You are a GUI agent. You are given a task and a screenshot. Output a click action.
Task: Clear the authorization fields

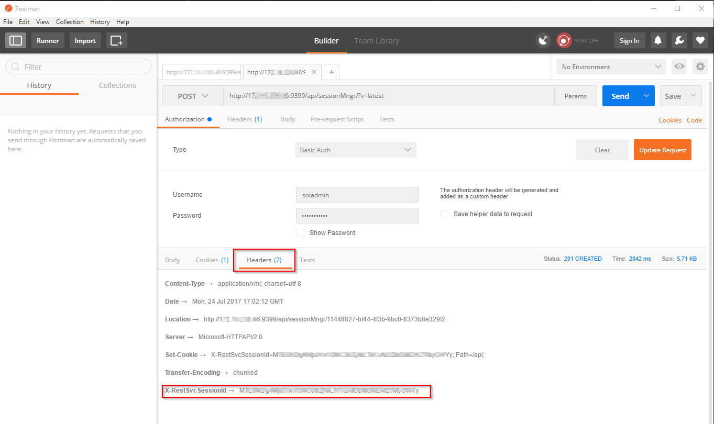click(x=602, y=150)
